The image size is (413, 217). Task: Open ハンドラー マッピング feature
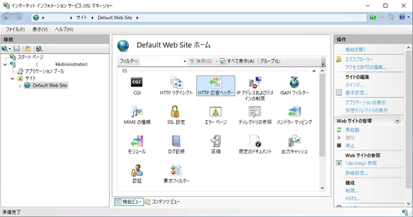(294, 115)
